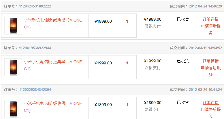Select order number 1120326384842804 text

click(x=35, y=90)
